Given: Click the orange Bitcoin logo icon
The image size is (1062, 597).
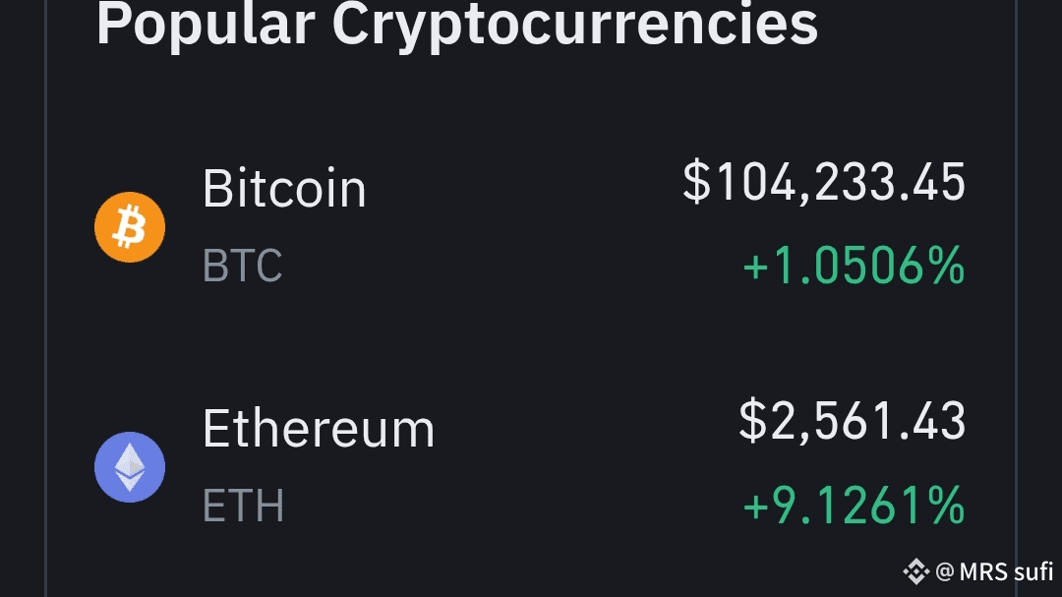Looking at the screenshot, I should (x=129, y=227).
